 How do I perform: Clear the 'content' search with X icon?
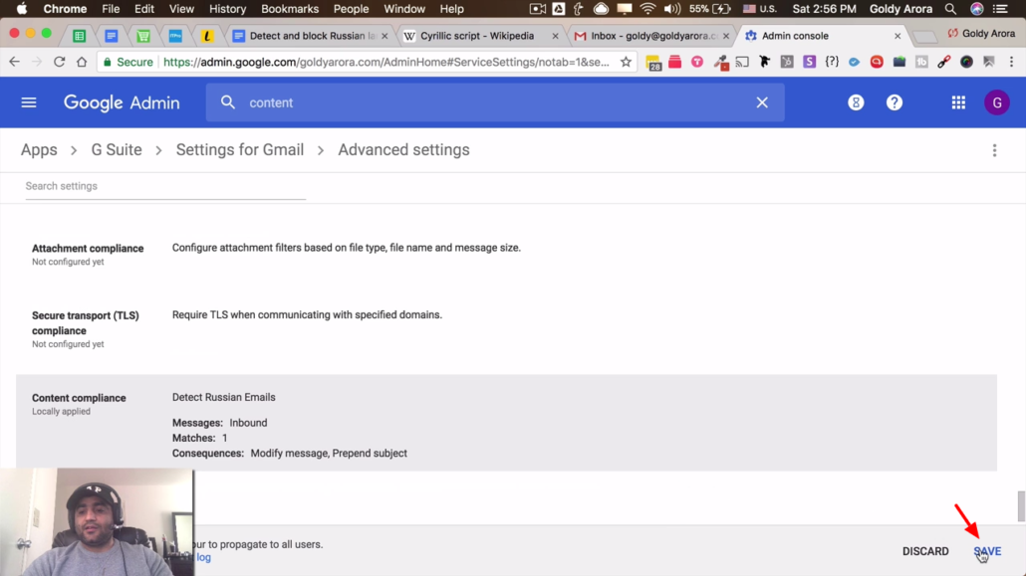click(x=762, y=102)
